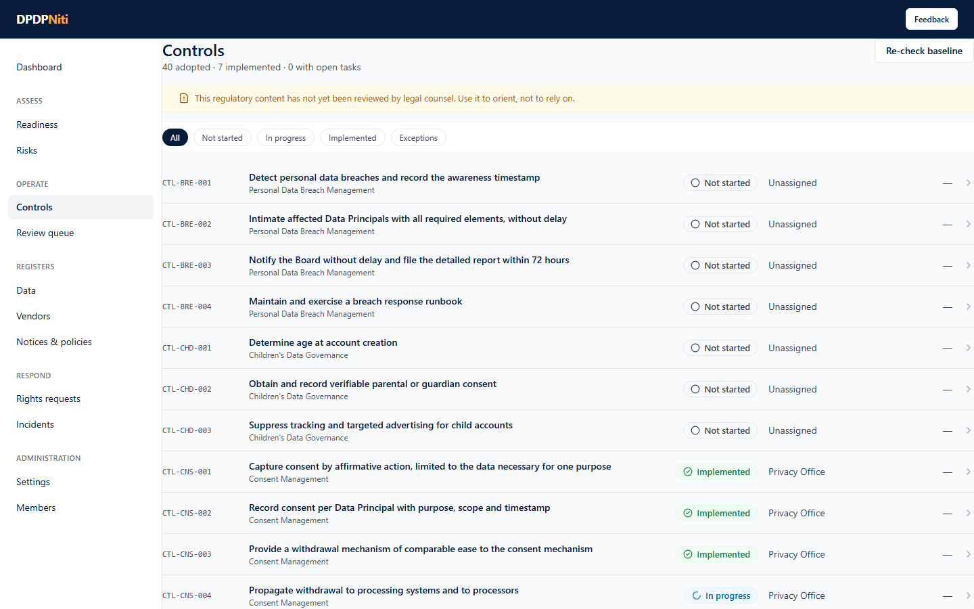
Task: Click the Feedback button
Action: pyautogui.click(x=931, y=19)
